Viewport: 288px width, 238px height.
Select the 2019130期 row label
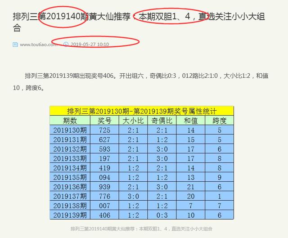[70, 130]
